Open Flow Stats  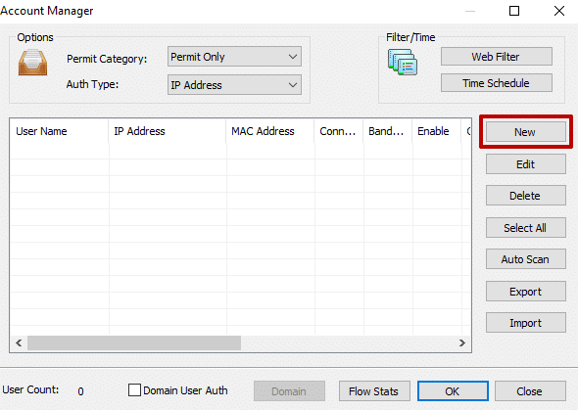(374, 390)
